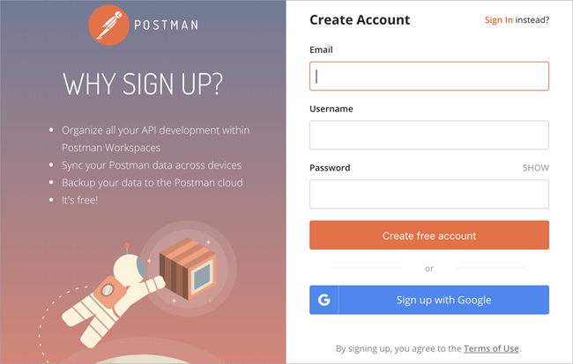The image size is (573, 364).
Task: Click the Create Account heading
Action: click(x=360, y=20)
